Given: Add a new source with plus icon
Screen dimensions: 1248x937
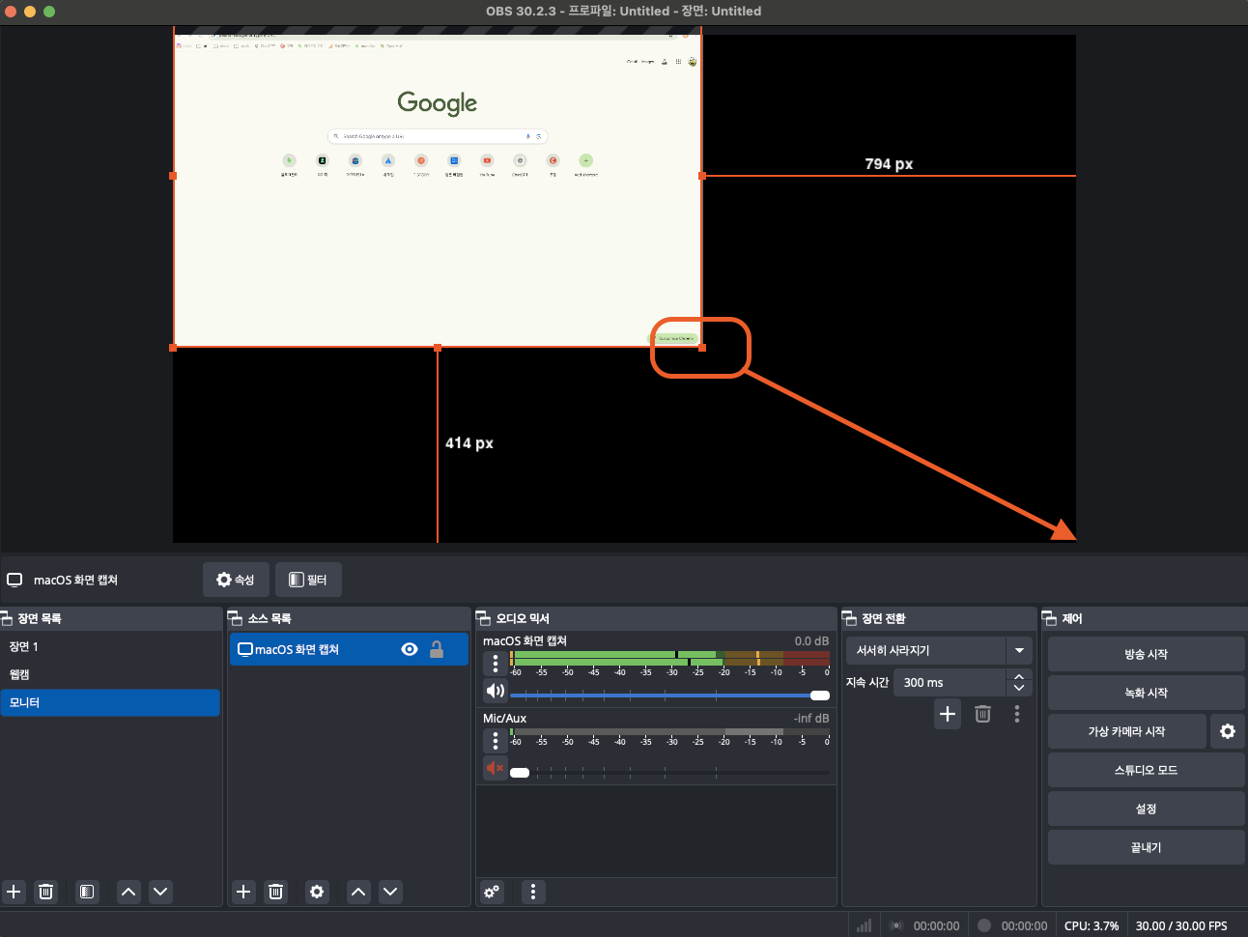Looking at the screenshot, I should coord(243,892).
